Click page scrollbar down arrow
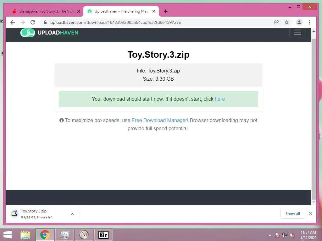Viewport: 322px width, 241px height. (x=314, y=202)
